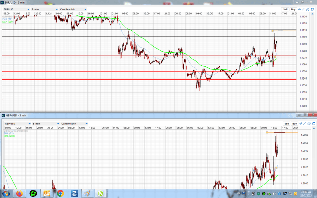Select line drawing tool in GBP/USD chart
Screen dimensions: 317x198
305,124
